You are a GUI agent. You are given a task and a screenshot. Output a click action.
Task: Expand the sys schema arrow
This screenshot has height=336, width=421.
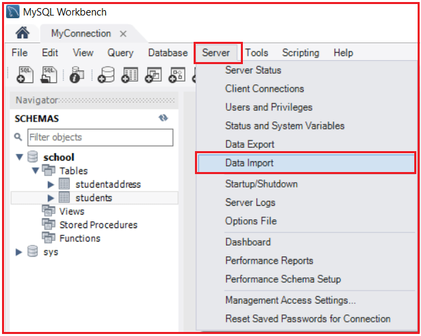click(x=18, y=252)
